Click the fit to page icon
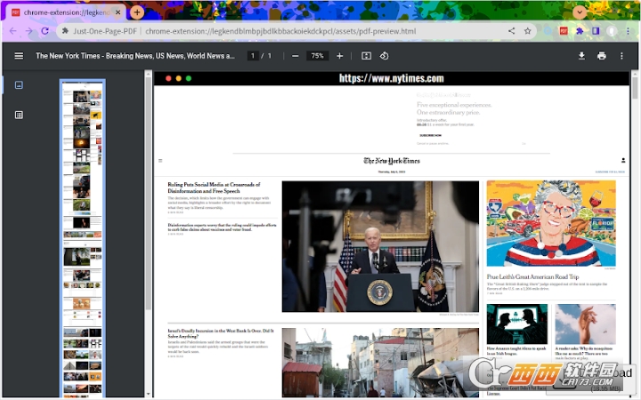The image size is (641, 400). click(366, 56)
